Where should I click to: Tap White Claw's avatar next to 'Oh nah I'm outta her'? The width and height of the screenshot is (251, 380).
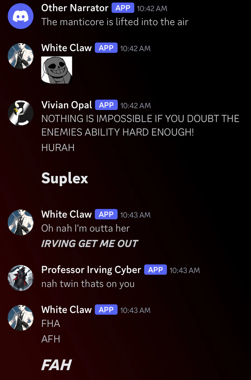[x=21, y=223]
